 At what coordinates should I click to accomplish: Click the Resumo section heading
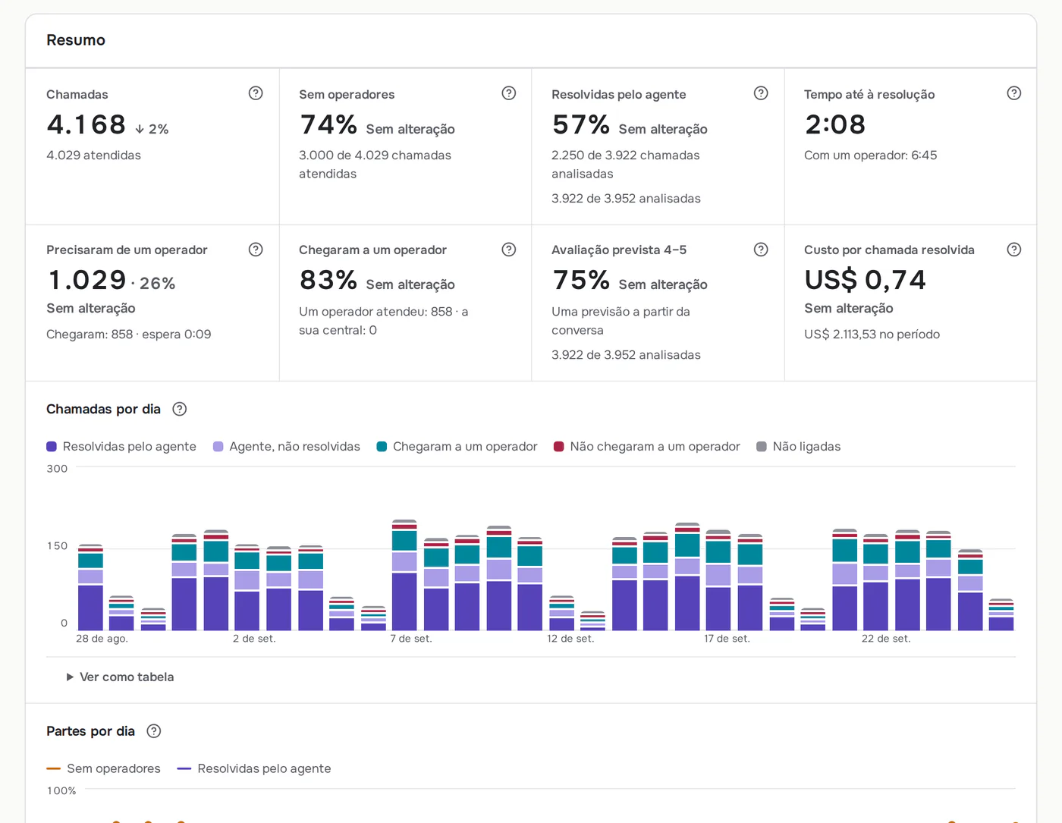click(x=76, y=40)
